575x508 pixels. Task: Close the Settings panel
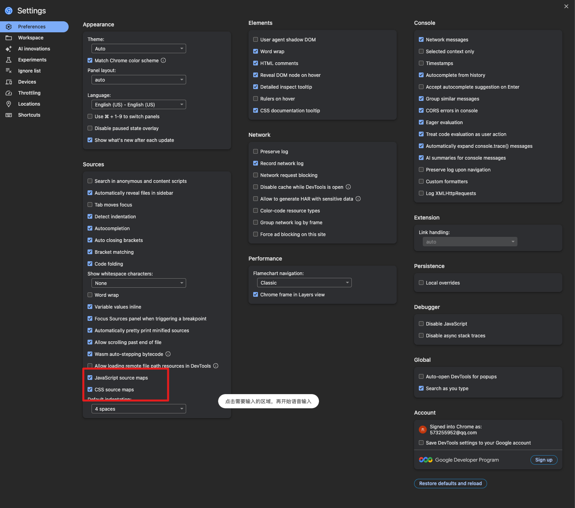[x=566, y=6]
